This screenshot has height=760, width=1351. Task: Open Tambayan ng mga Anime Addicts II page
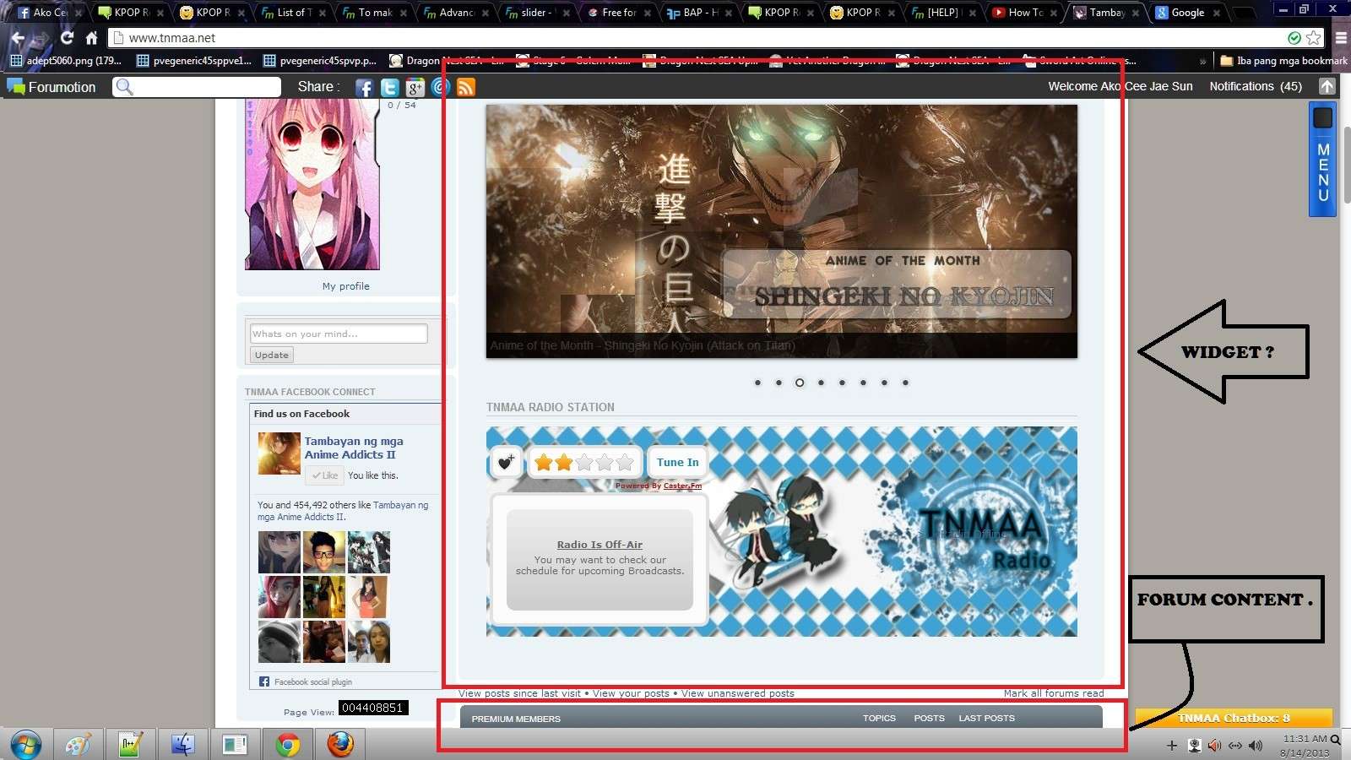[354, 448]
